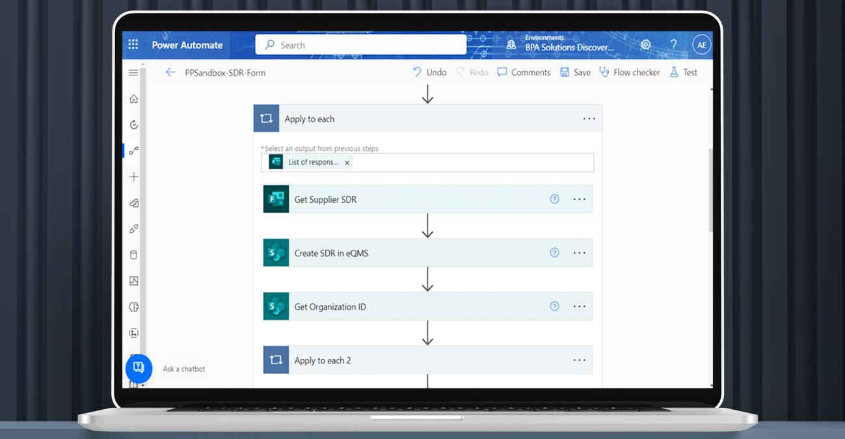The width and height of the screenshot is (845, 439).
Task: Open Process advisor icon in sidebar
Action: tap(133, 333)
